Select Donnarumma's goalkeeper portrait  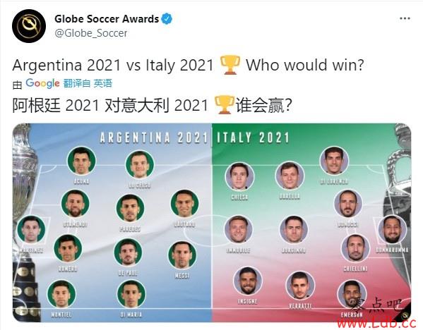click(392, 230)
